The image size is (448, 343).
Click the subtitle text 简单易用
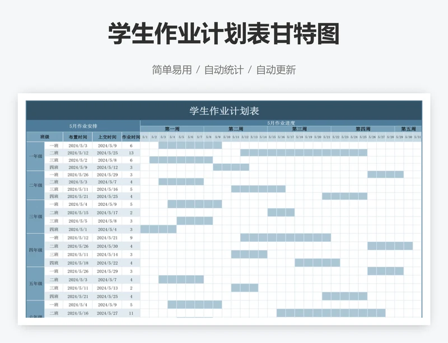click(172, 70)
